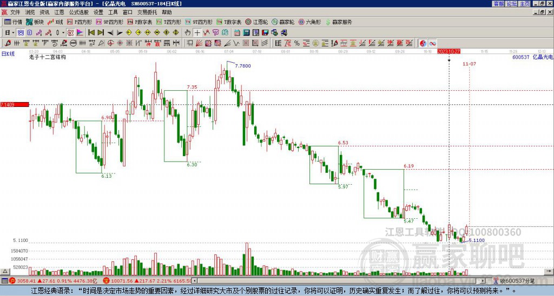Viewport: 554px width, 296px height.
Task: Expand volume panel with up-triangle button
Action: click(x=5, y=271)
